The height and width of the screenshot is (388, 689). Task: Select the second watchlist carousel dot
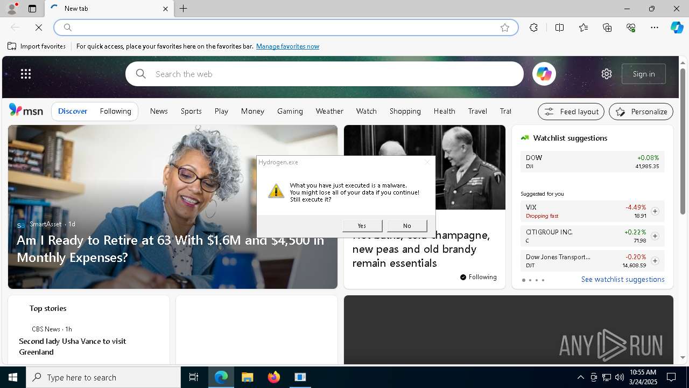[530, 280]
